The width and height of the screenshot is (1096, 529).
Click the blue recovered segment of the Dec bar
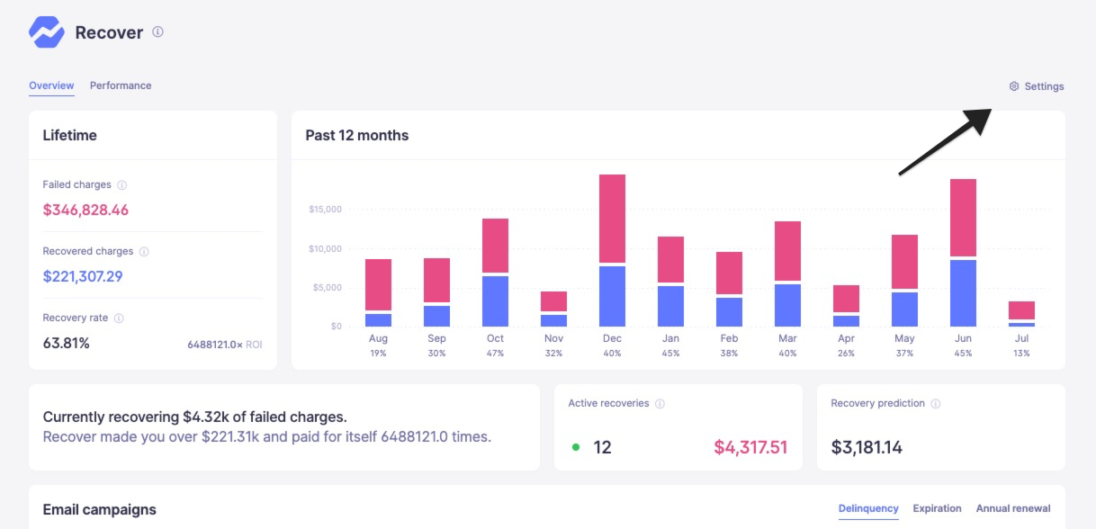(612, 296)
